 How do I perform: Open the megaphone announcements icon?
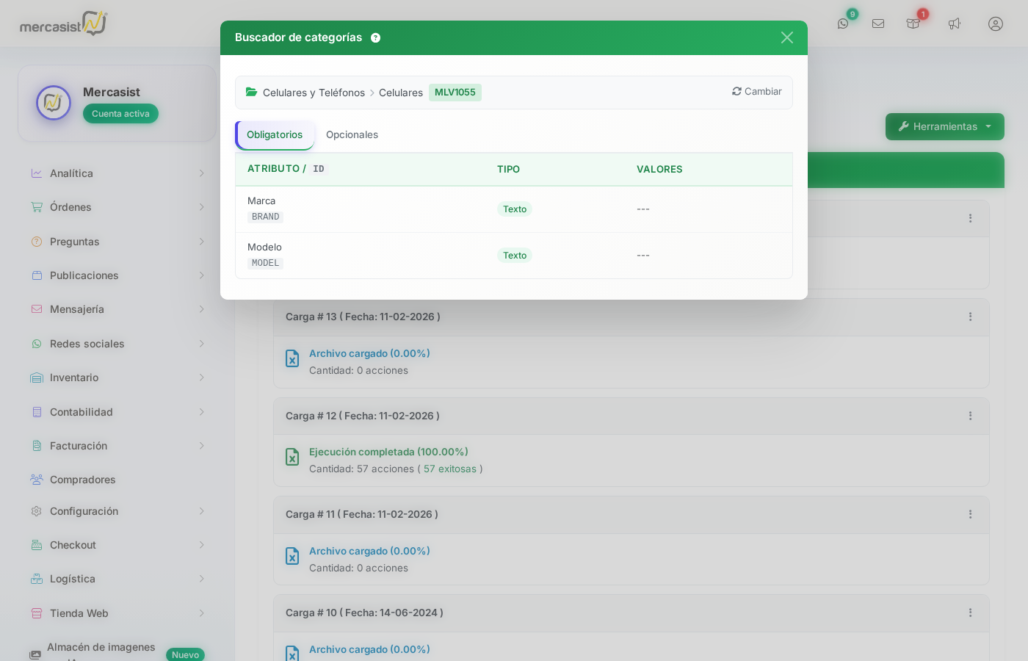click(x=955, y=24)
